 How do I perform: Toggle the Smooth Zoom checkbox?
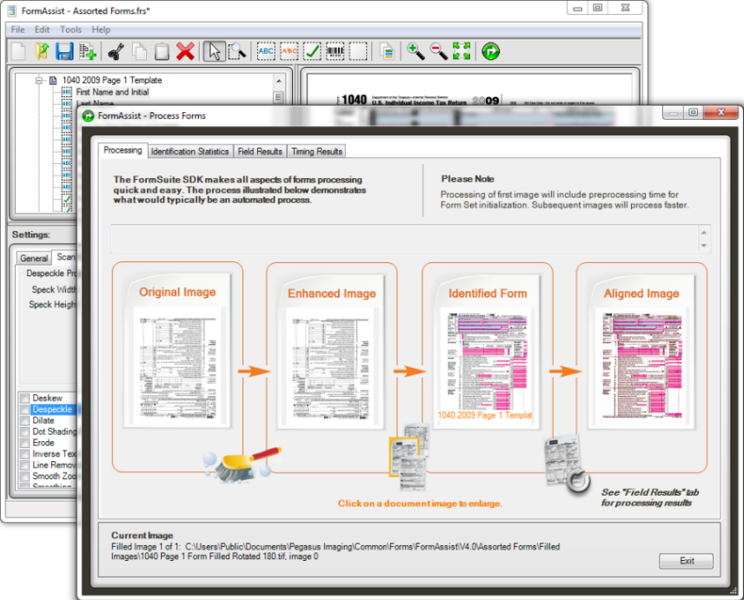(x=24, y=477)
